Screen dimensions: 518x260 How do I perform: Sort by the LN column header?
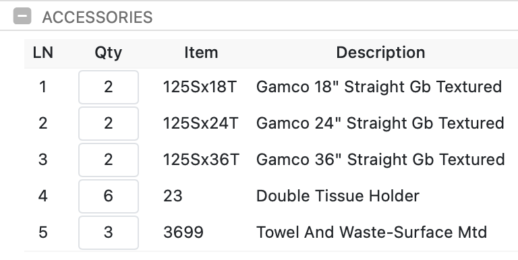[43, 53]
